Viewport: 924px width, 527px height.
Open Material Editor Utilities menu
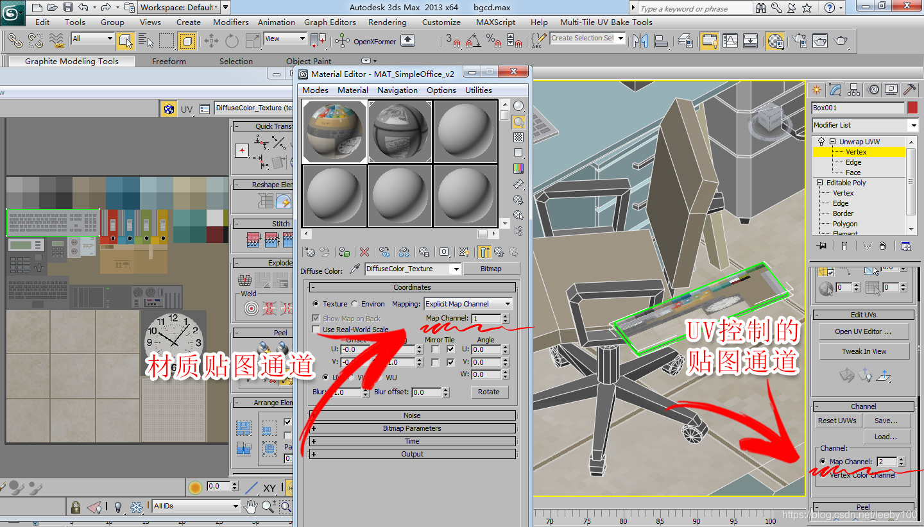[479, 90]
